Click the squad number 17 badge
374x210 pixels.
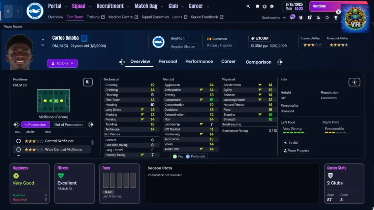(84, 38)
